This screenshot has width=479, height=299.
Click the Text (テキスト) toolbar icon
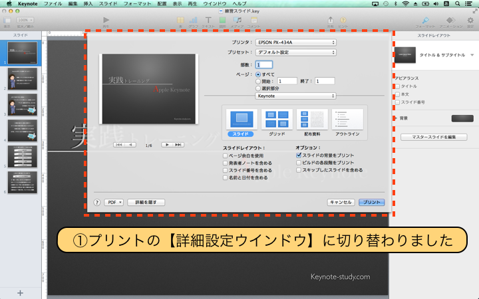click(x=208, y=20)
